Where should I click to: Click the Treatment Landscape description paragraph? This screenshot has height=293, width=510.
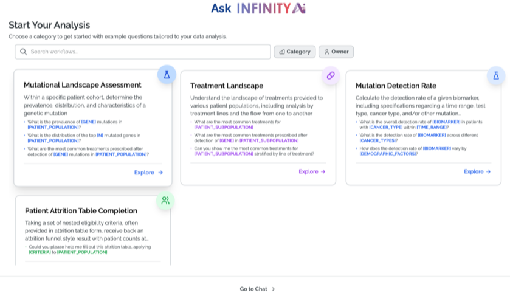coord(257,106)
